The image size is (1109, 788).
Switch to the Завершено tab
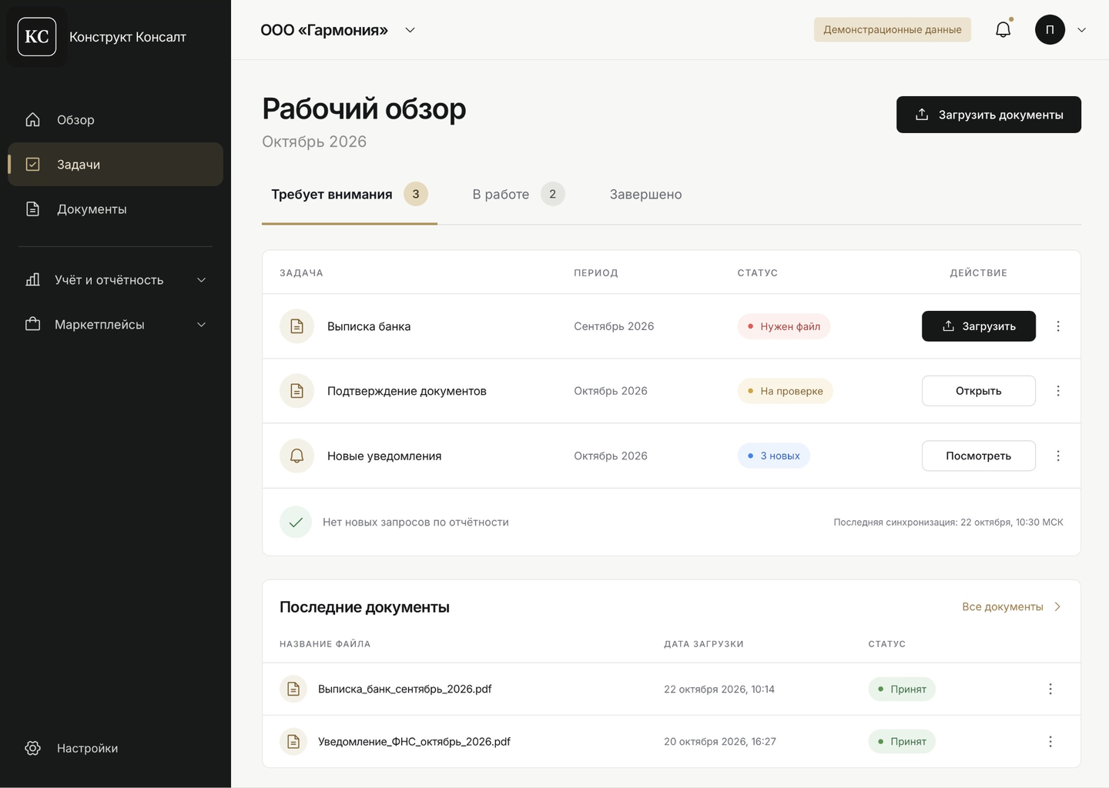(x=645, y=194)
